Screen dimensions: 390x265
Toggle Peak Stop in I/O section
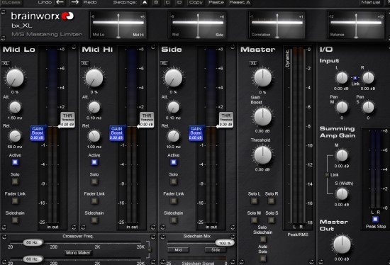click(x=375, y=219)
